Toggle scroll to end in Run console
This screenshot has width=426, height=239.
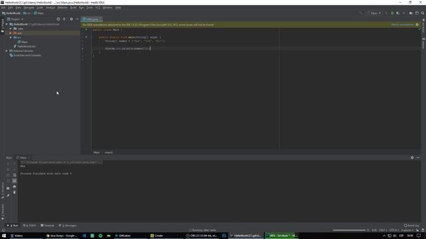point(15,181)
